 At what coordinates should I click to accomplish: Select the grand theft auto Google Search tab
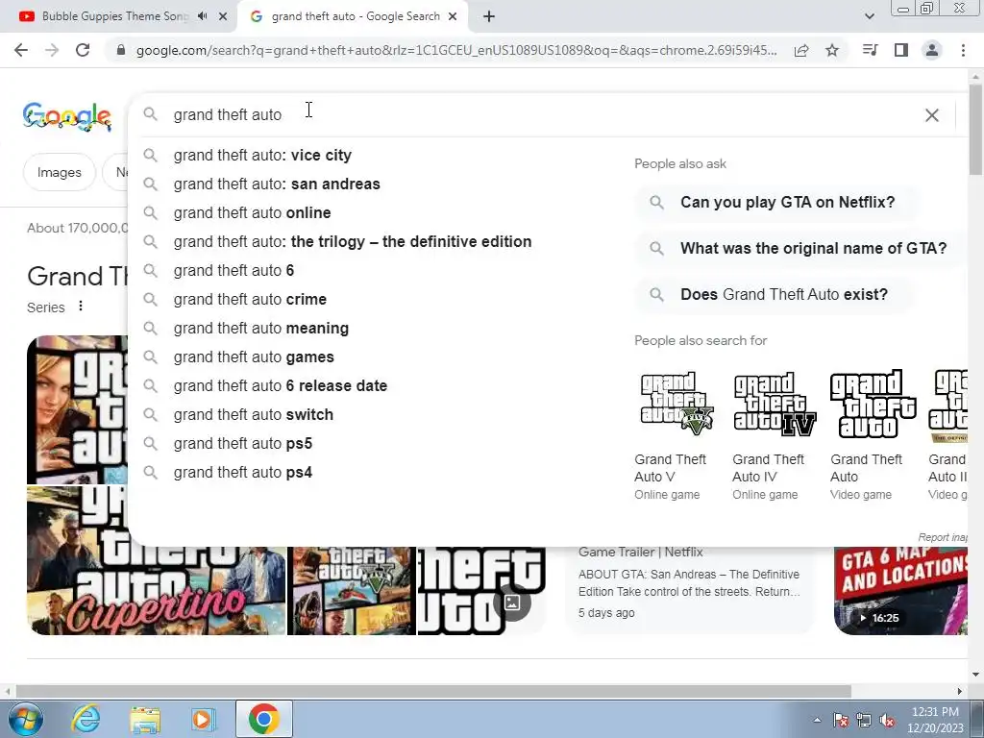353,16
